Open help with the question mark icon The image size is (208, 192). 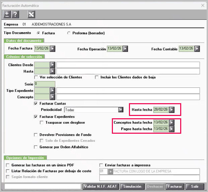[15, 14]
